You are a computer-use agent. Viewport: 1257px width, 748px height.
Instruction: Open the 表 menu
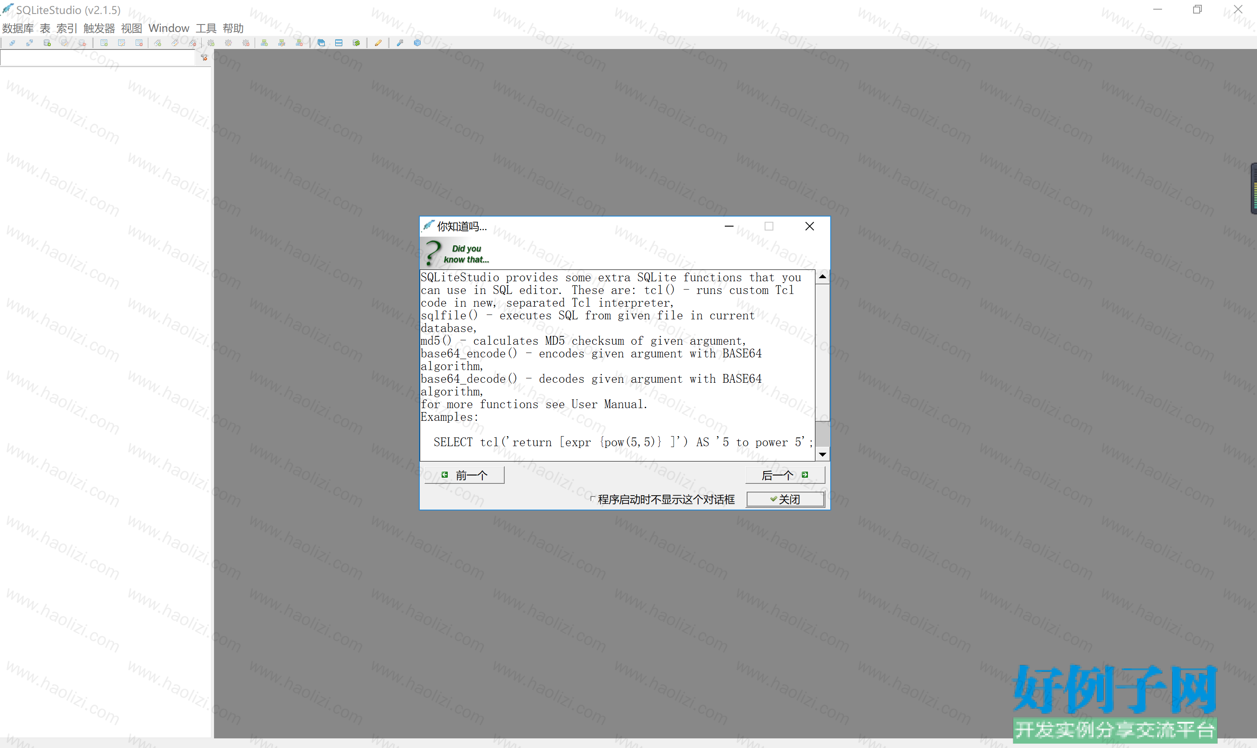coord(46,28)
